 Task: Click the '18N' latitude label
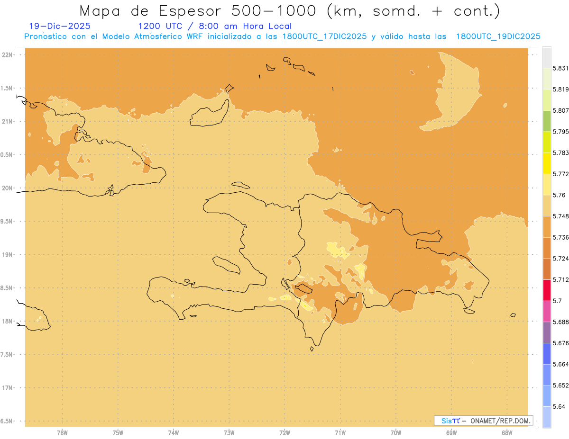7,322
